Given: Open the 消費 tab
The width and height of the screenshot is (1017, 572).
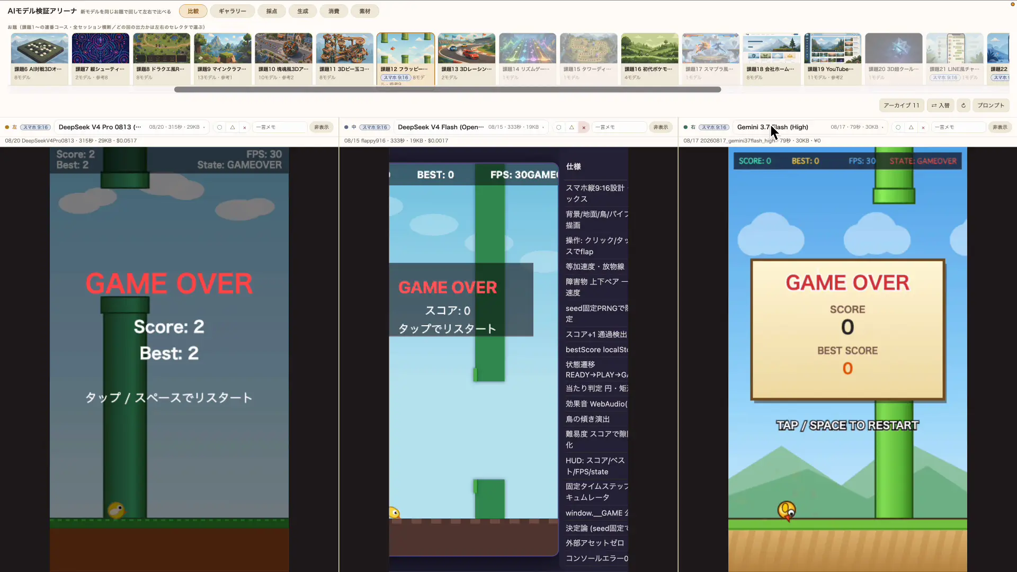Looking at the screenshot, I should pyautogui.click(x=334, y=11).
